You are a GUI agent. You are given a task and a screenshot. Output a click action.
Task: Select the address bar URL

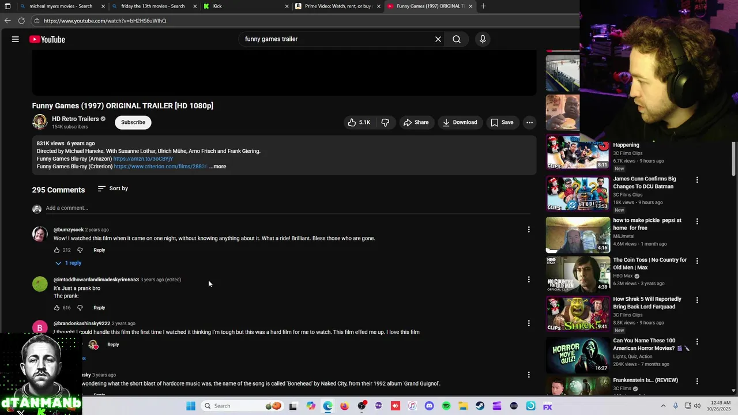105,21
